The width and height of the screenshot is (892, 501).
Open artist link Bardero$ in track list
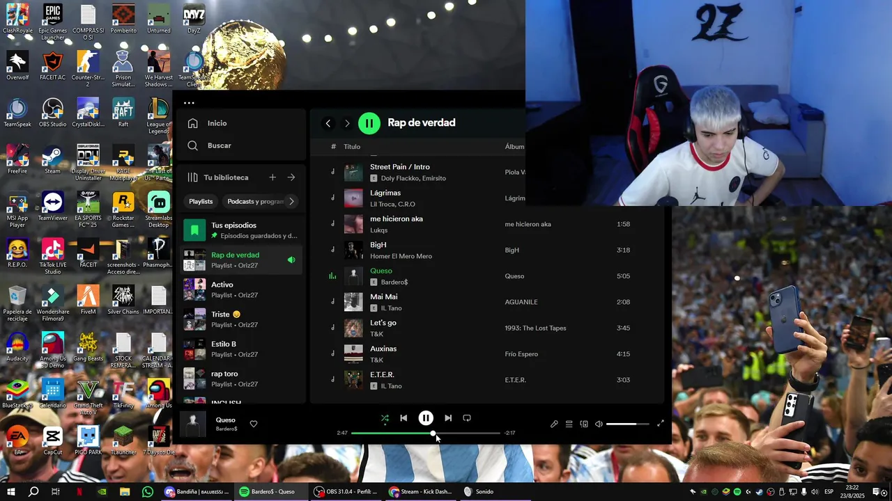[394, 282]
